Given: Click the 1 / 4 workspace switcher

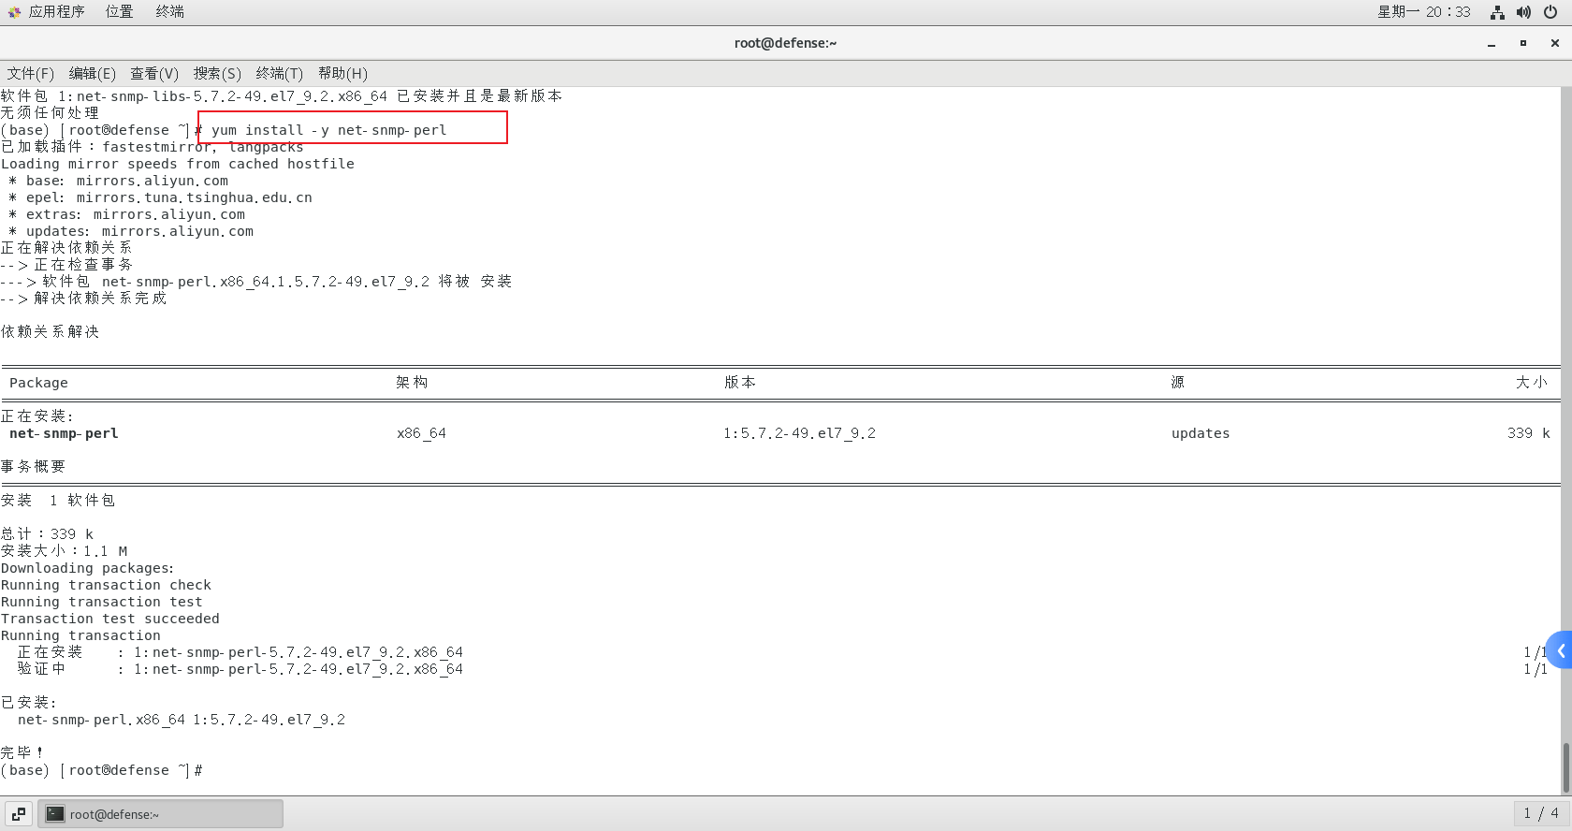Looking at the screenshot, I should [x=1541, y=814].
